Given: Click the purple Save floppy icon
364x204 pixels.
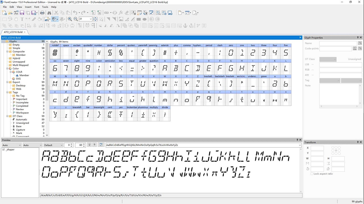Looking at the screenshot, I should [22, 12].
